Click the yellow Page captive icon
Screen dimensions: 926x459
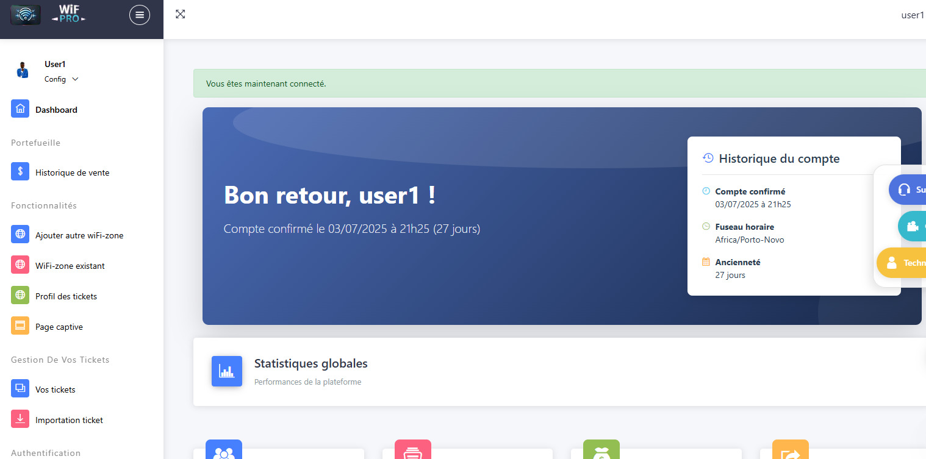pos(20,326)
